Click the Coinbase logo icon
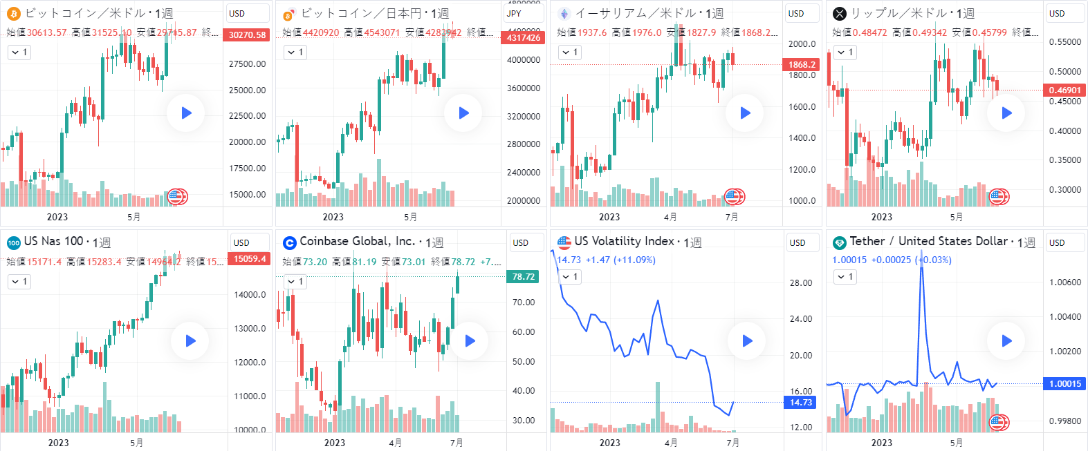Image resolution: width=1088 pixels, height=451 pixels. (289, 242)
